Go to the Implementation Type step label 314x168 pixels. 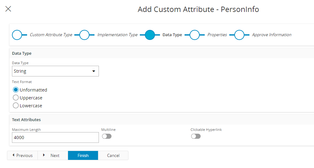(117, 35)
